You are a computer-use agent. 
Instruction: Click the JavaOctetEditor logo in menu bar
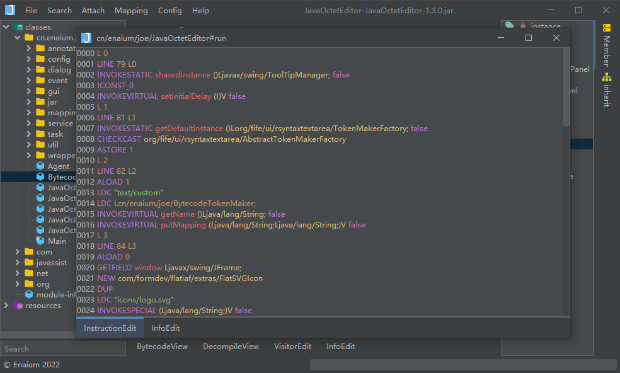11,10
